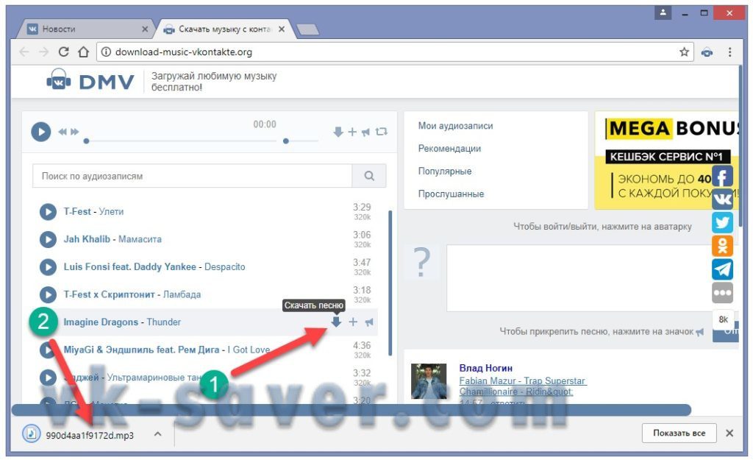Bookmark page with star icon
This screenshot has width=753, height=460.
(x=685, y=52)
